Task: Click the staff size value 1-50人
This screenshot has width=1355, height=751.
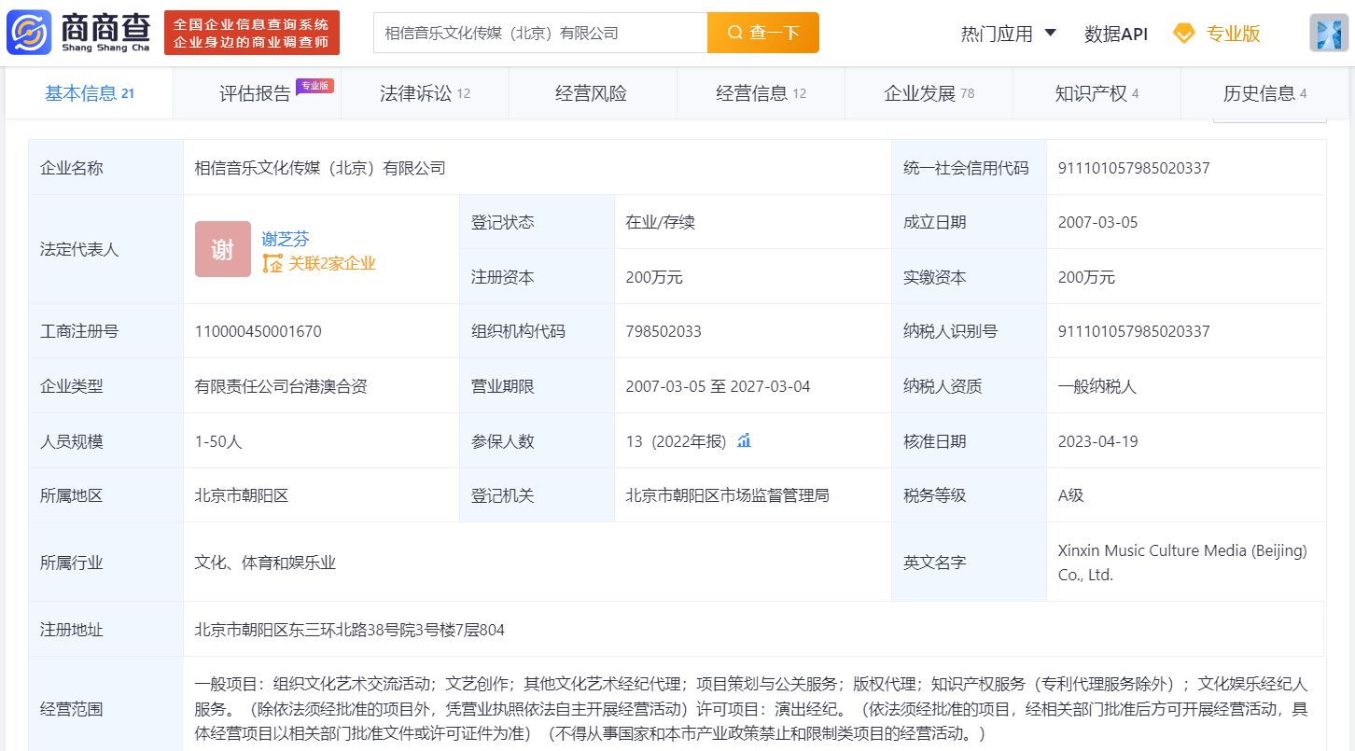Action: [x=218, y=441]
